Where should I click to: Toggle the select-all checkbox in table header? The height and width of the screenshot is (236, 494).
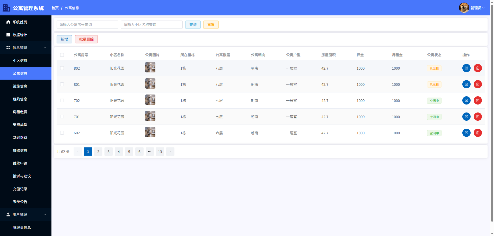pos(62,55)
